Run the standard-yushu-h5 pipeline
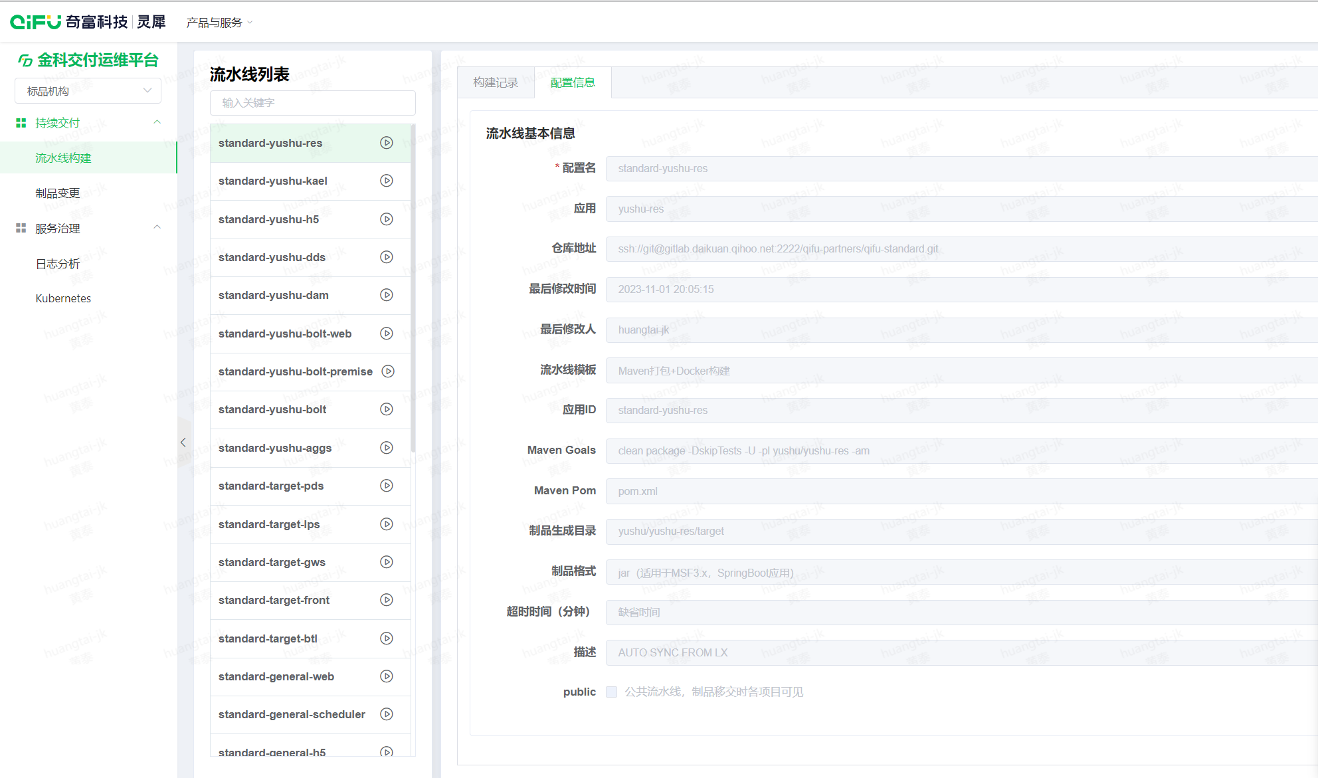This screenshot has width=1318, height=778. [386, 219]
